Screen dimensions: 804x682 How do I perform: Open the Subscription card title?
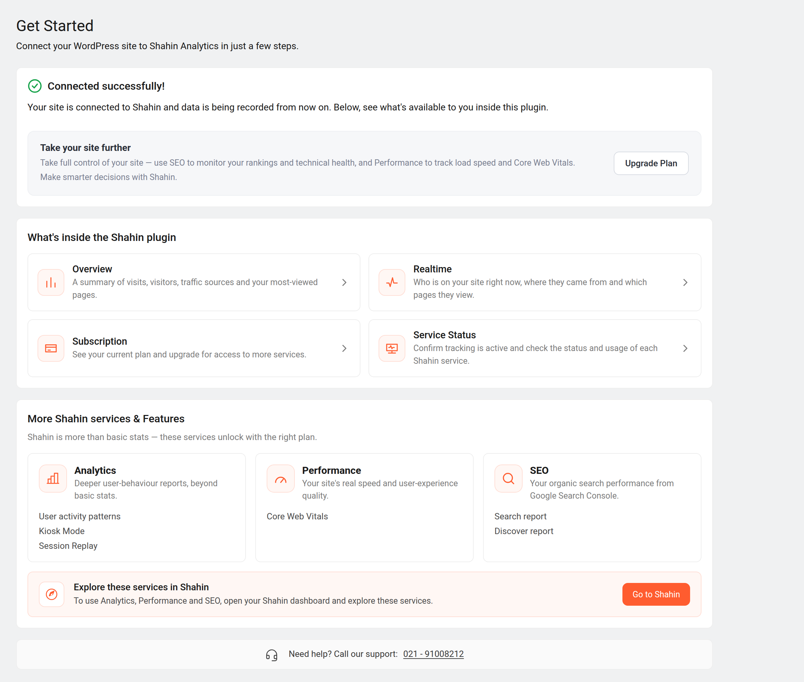(99, 341)
